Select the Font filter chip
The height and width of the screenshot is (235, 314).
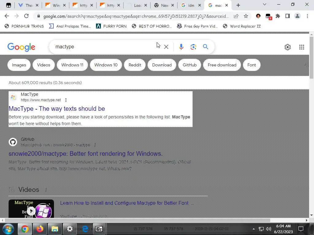[251, 65]
